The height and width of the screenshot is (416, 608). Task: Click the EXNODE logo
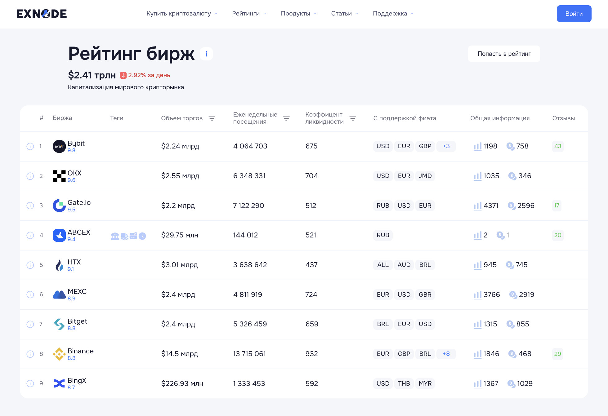[42, 14]
